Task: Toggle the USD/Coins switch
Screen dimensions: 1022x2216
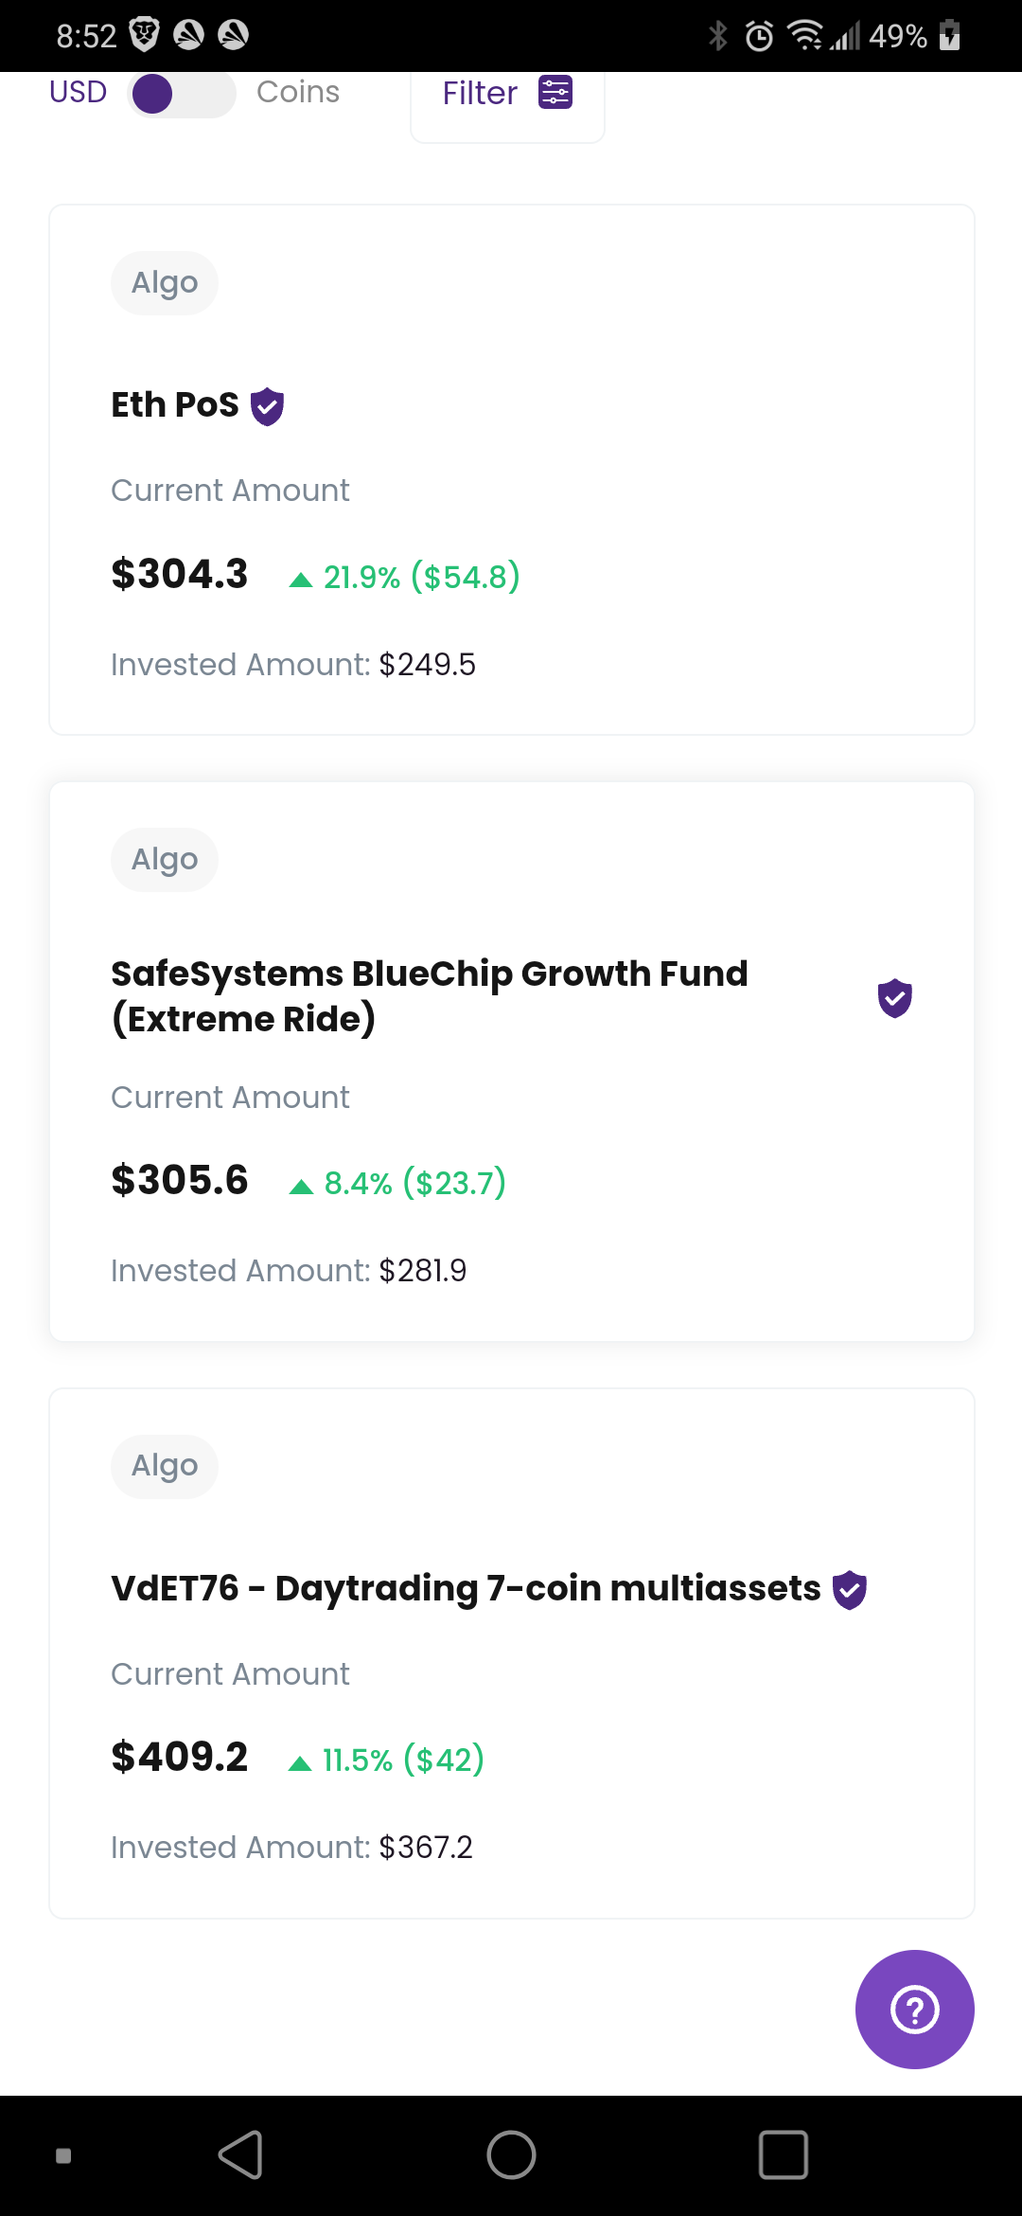Action: click(x=182, y=94)
